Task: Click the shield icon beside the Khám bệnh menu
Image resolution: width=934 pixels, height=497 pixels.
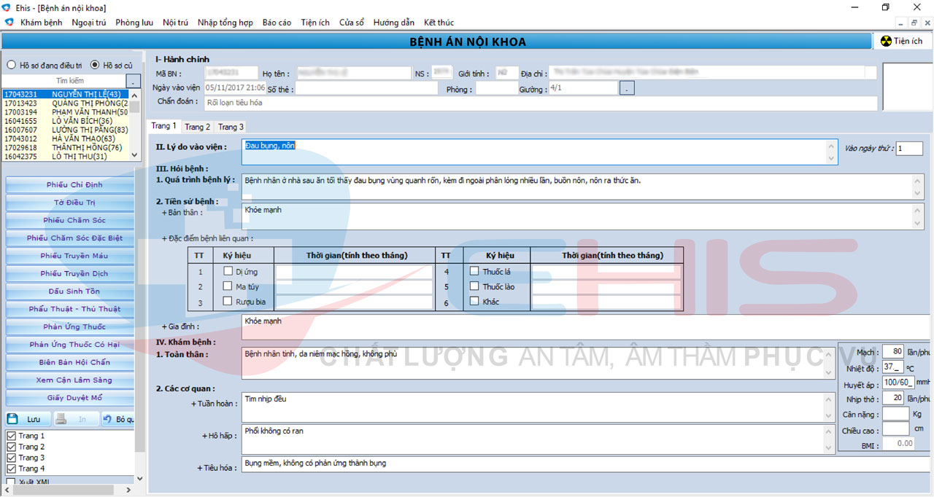Action: (9, 23)
